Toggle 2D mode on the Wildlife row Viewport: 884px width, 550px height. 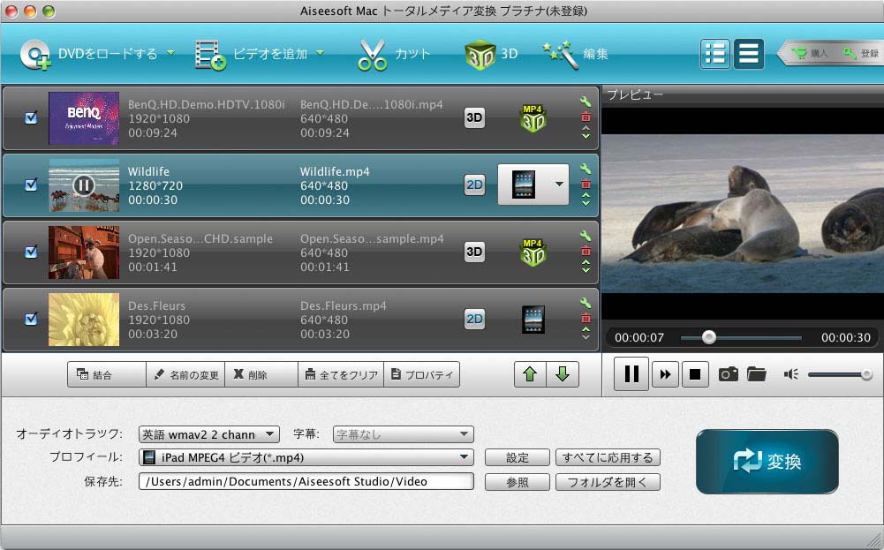pyautogui.click(x=474, y=185)
